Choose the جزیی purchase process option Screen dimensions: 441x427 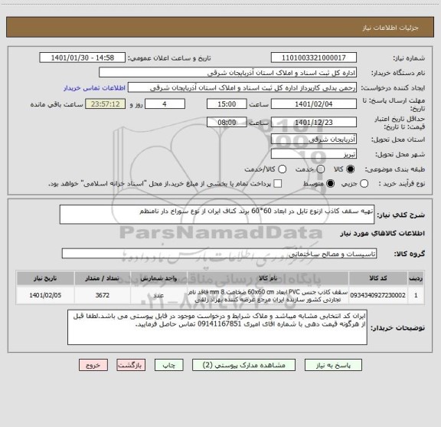364,184
